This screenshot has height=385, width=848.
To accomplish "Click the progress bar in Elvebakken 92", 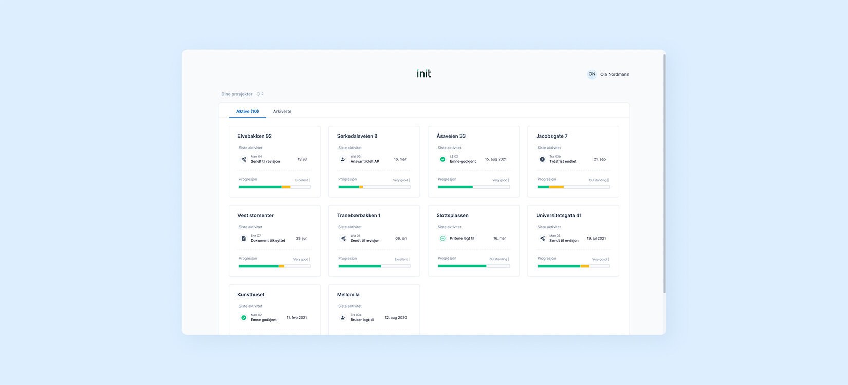I will (274, 187).
